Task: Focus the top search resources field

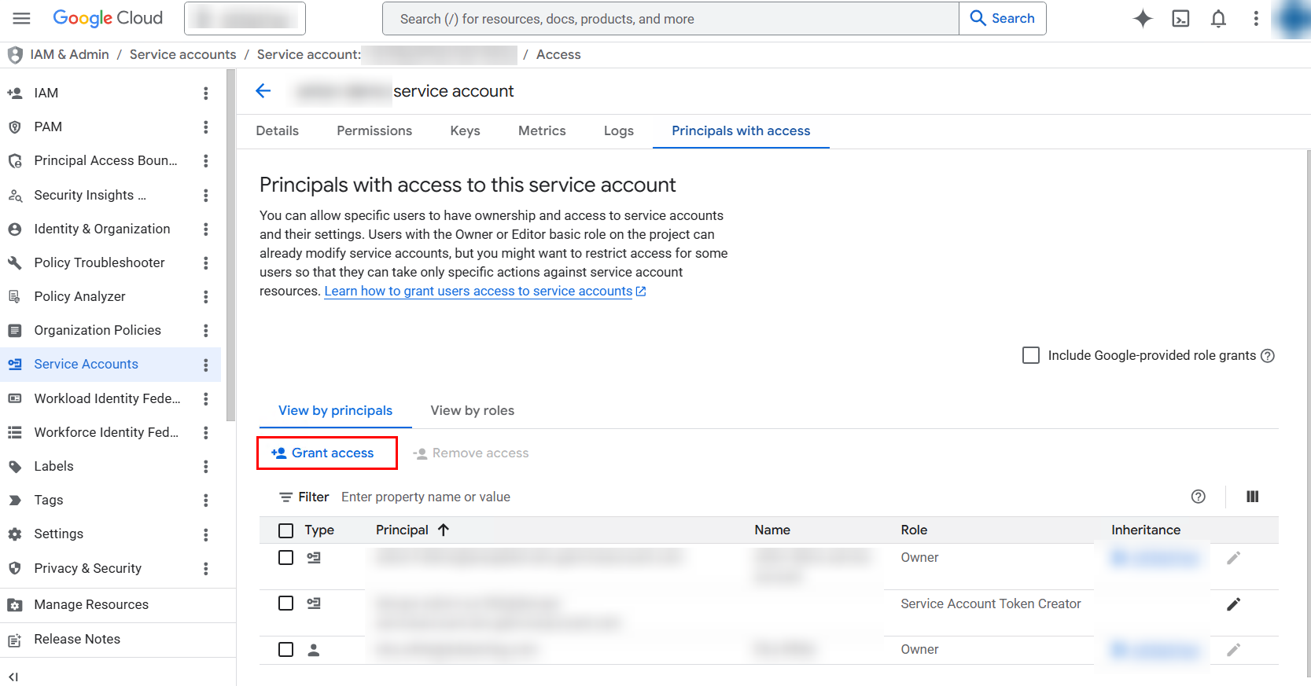Action: coord(671,19)
